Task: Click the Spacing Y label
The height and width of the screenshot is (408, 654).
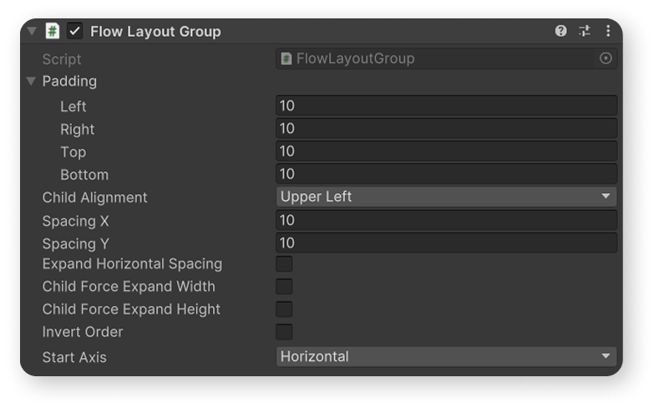Action: (x=75, y=244)
